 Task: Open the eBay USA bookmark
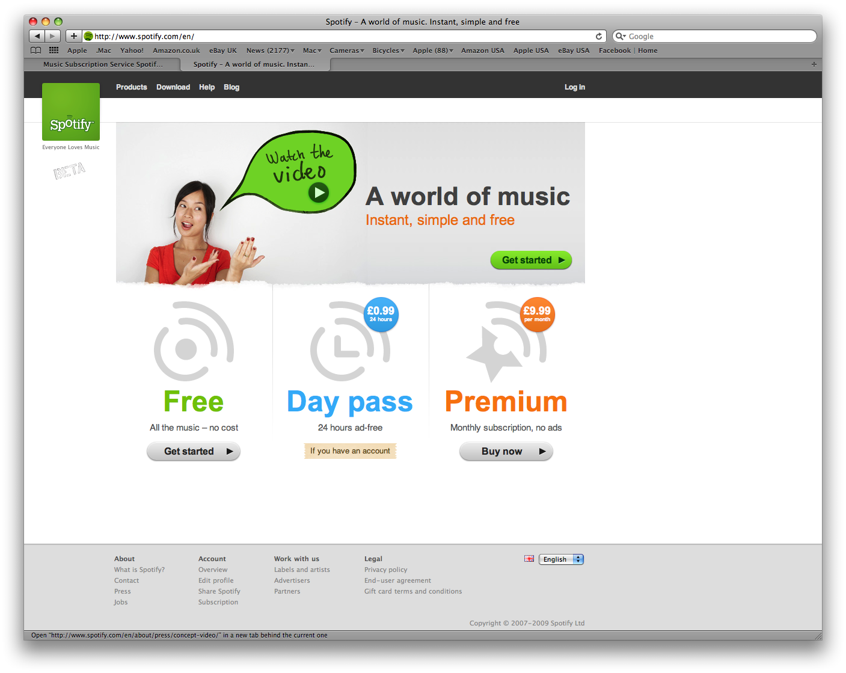click(574, 51)
